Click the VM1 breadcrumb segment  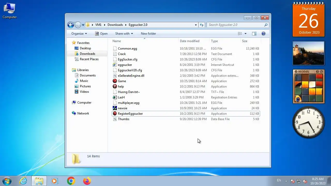98,25
